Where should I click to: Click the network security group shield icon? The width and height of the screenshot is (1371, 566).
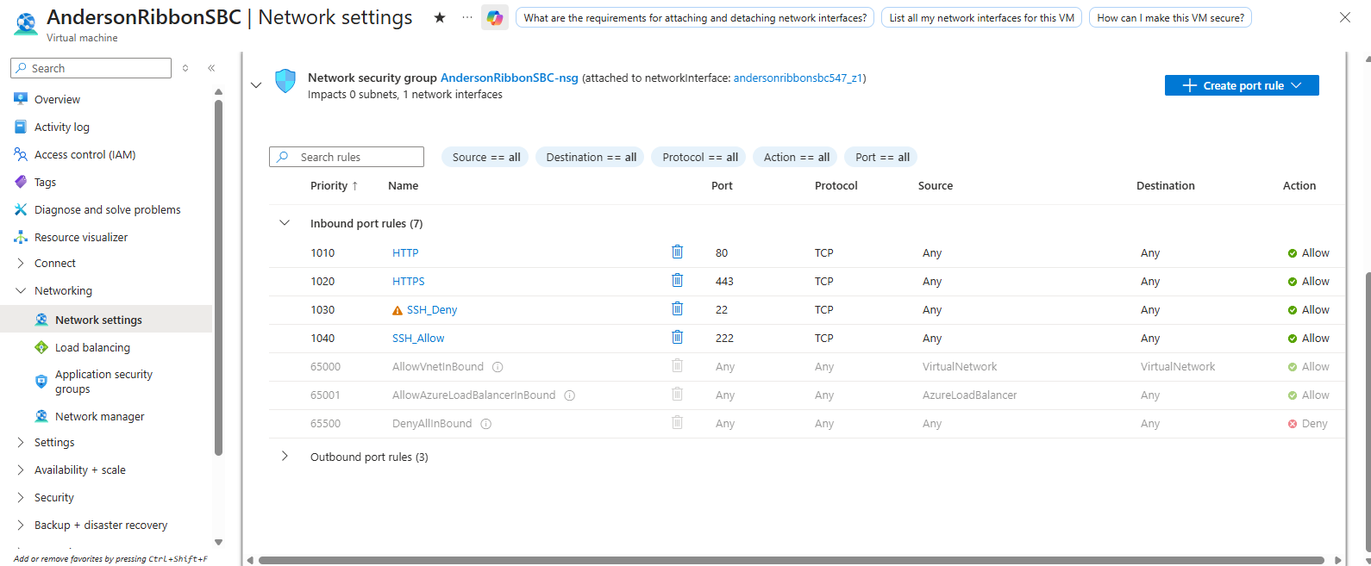(285, 81)
